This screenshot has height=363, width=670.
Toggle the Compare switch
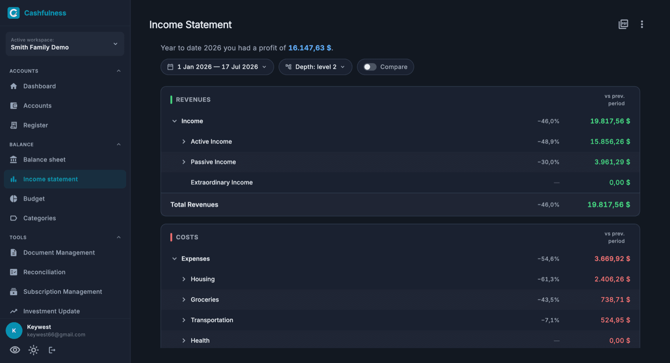pyautogui.click(x=370, y=67)
